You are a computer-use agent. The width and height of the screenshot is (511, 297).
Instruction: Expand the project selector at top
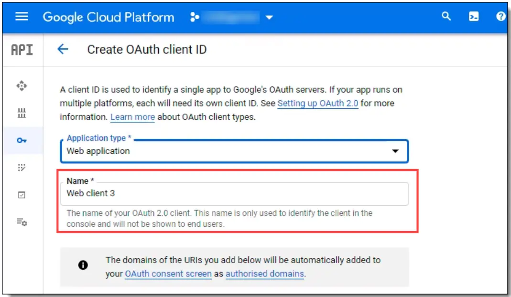click(269, 17)
